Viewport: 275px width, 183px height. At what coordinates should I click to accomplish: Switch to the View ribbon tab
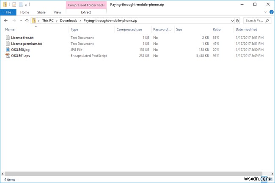[58, 12]
